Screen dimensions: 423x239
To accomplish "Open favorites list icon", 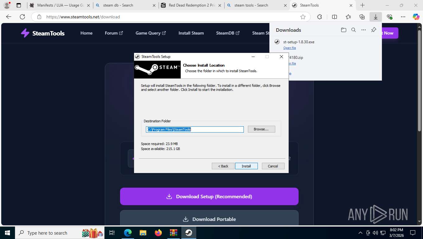I will coord(348,17).
